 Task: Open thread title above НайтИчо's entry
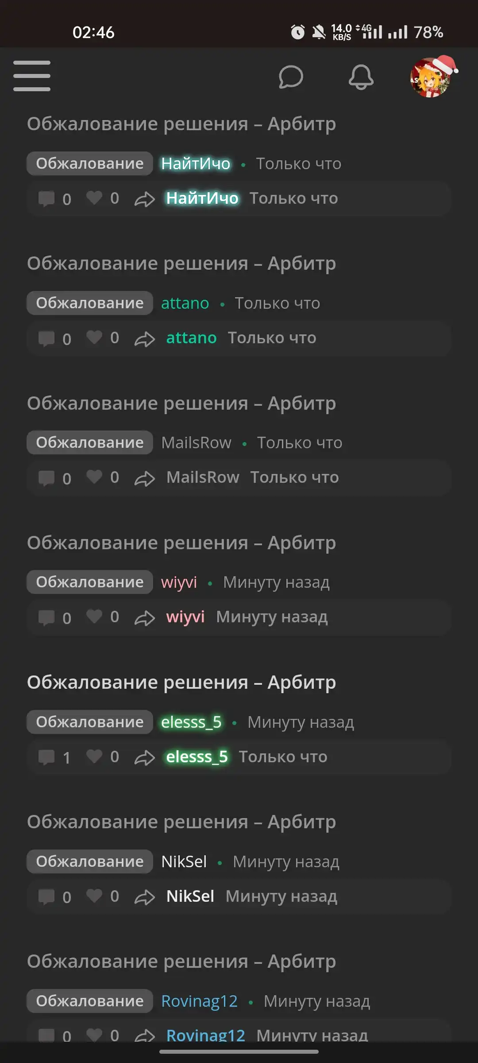(181, 124)
